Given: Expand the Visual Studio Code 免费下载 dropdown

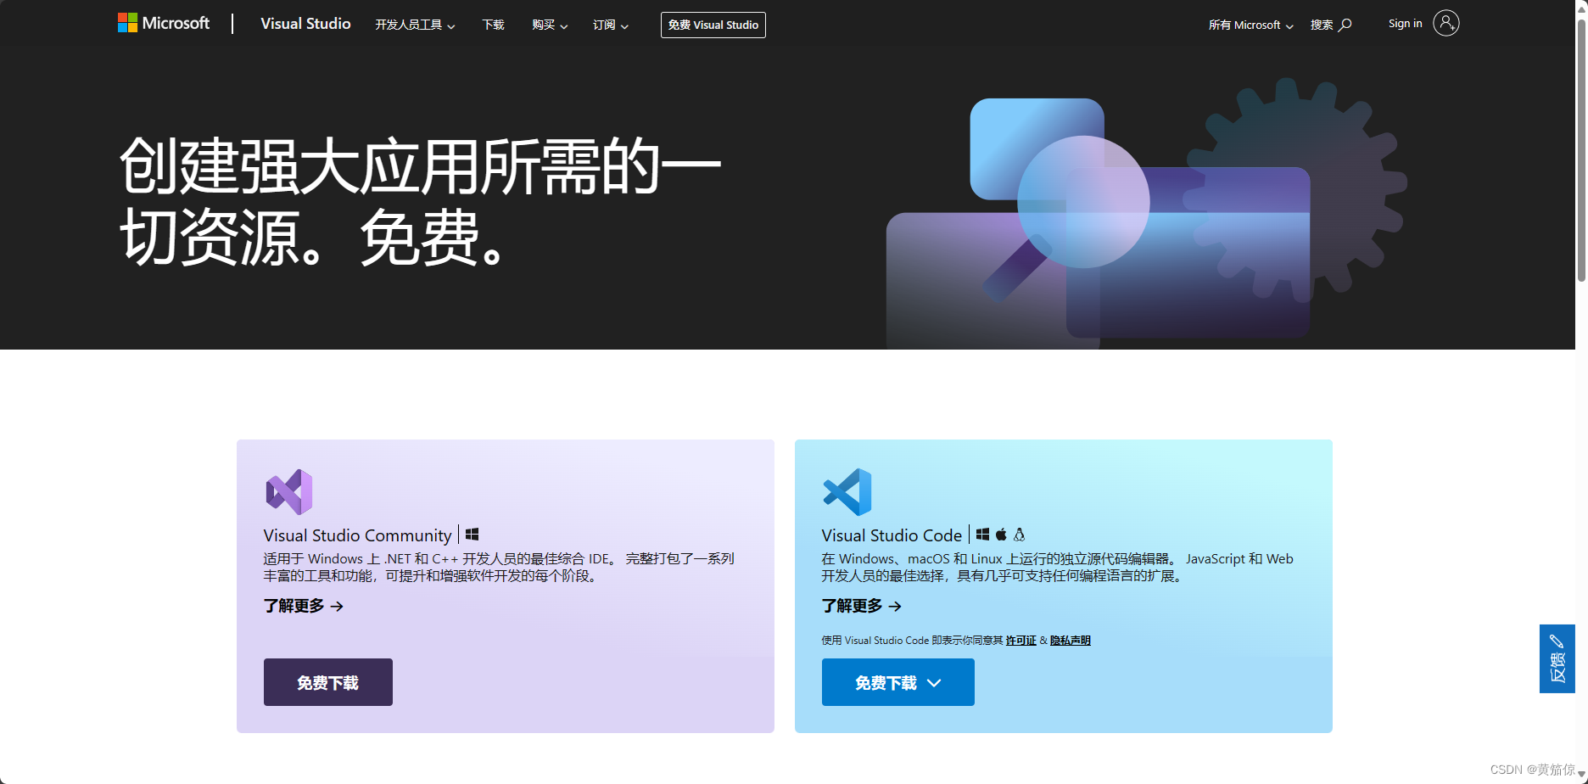Looking at the screenshot, I should click(898, 682).
